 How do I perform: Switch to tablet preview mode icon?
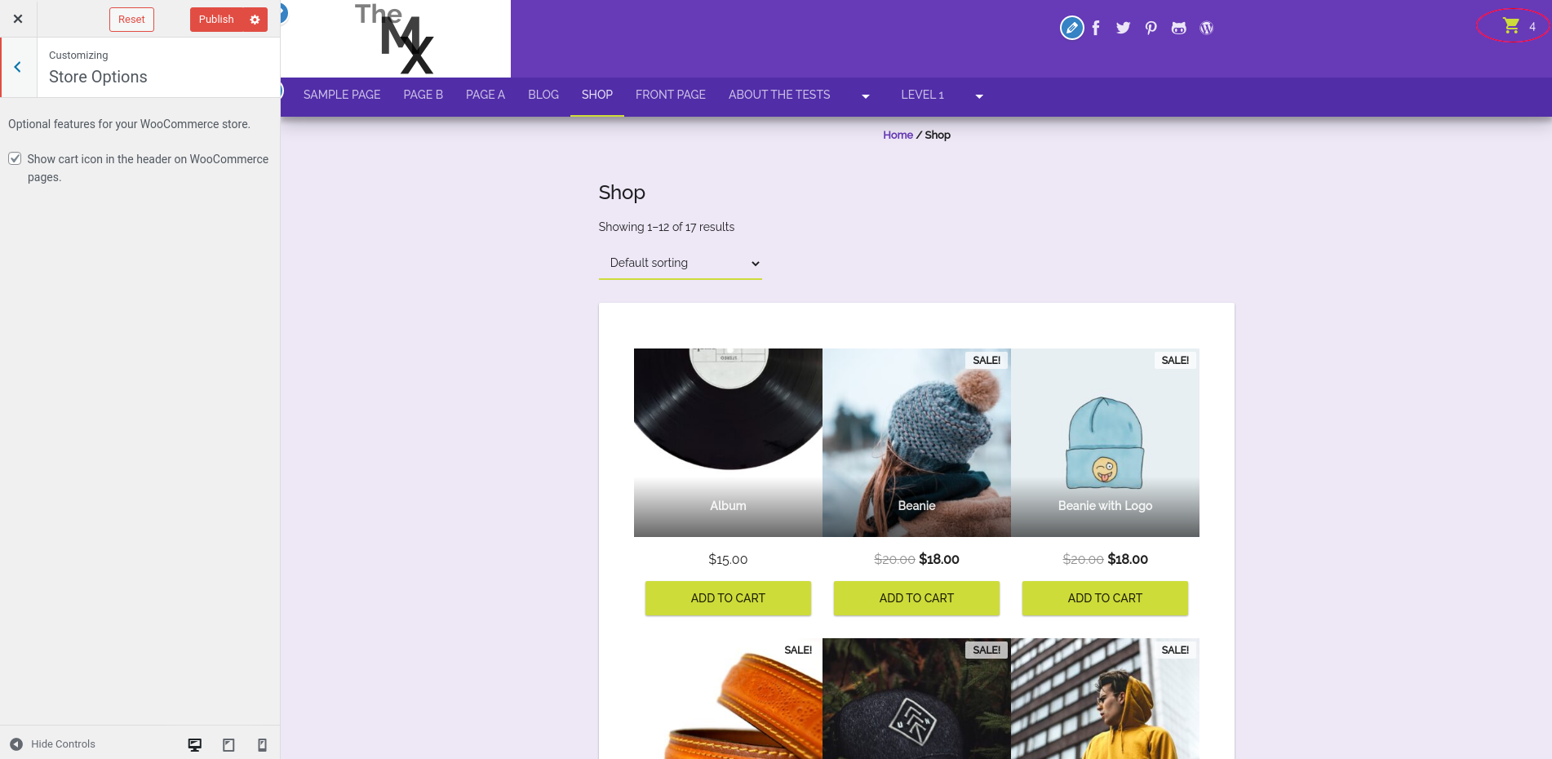[228, 744]
